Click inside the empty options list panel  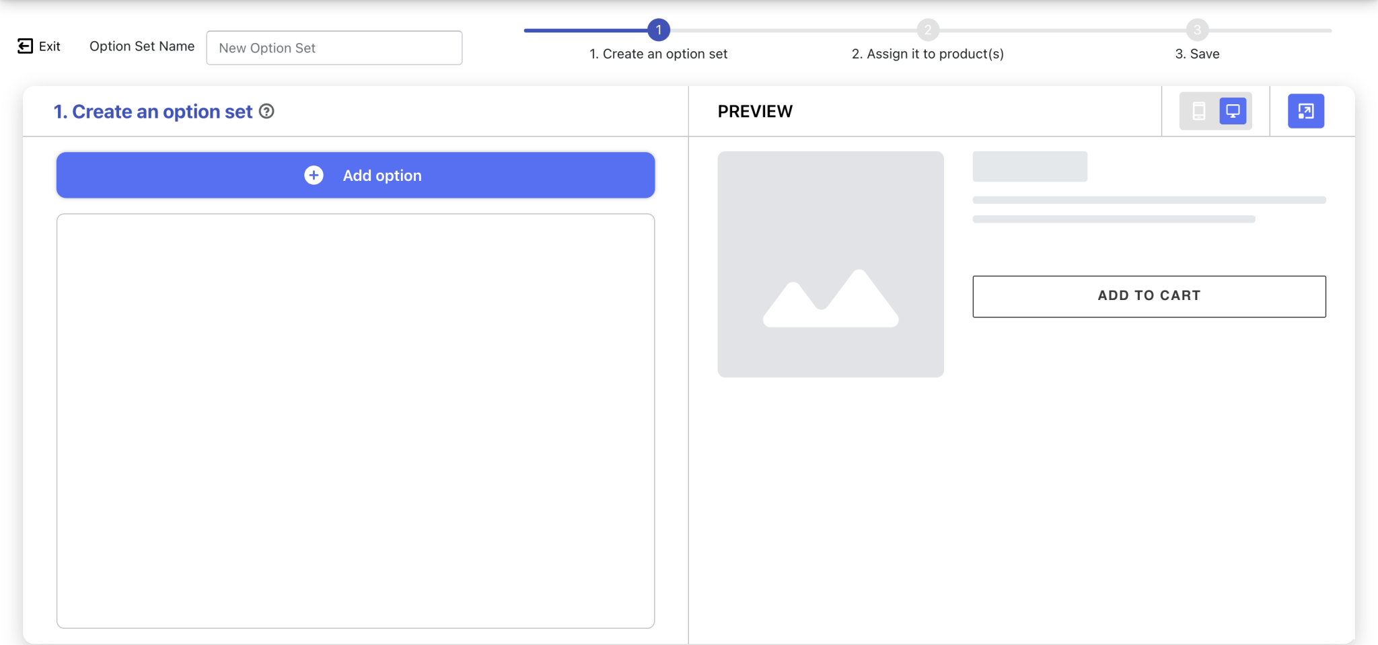355,420
